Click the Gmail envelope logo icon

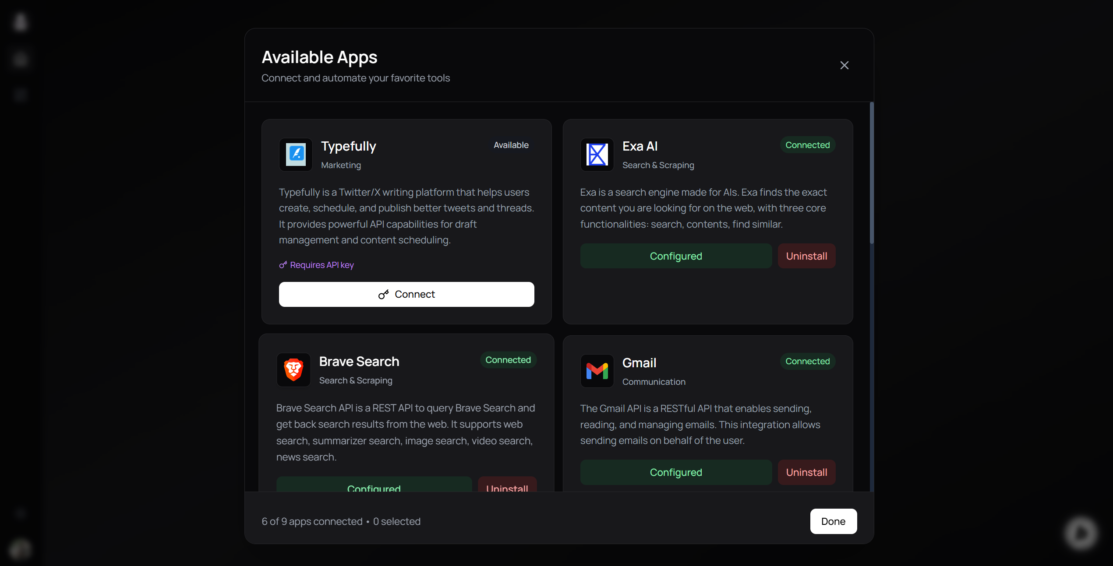coord(597,371)
